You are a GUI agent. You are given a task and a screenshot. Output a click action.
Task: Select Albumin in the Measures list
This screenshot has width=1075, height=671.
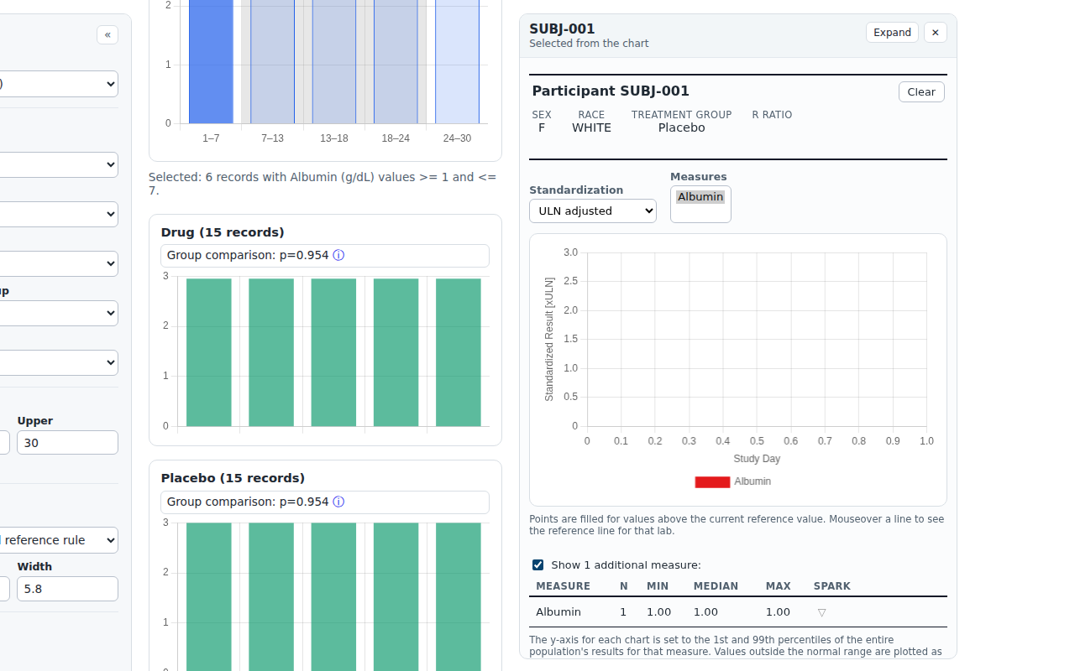click(700, 197)
